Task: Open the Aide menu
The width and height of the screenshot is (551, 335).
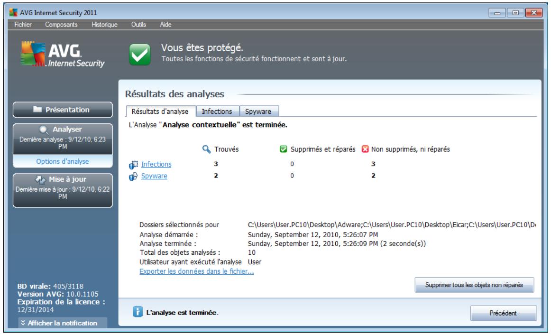Action: pos(165,25)
